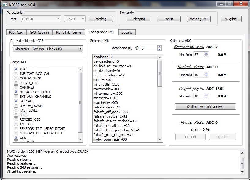The image size is (250, 180).
Task: Click the Zresetuj IMU button
Action: tap(199, 19)
